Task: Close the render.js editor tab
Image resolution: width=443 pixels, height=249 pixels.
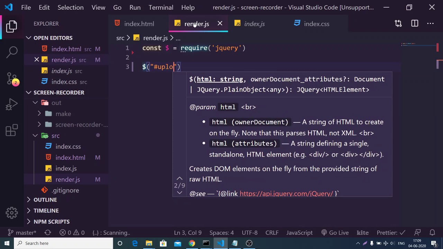Action: 220,24
